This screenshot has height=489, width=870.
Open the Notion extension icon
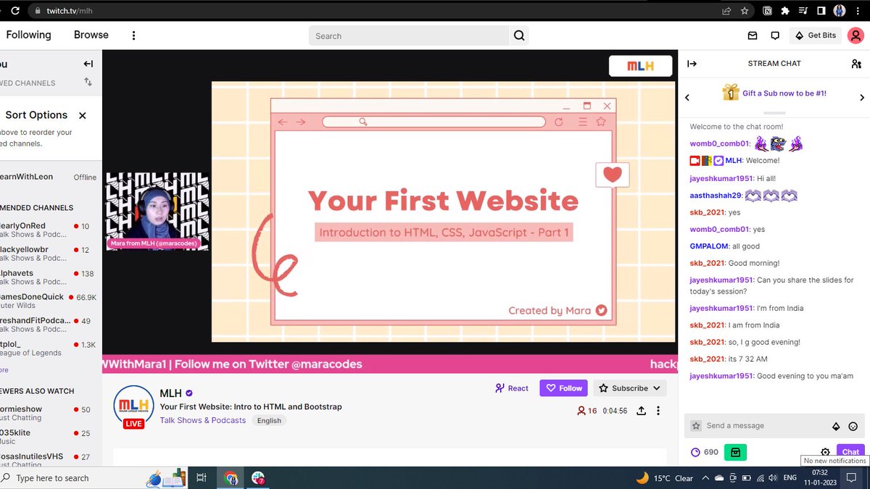pos(767,11)
